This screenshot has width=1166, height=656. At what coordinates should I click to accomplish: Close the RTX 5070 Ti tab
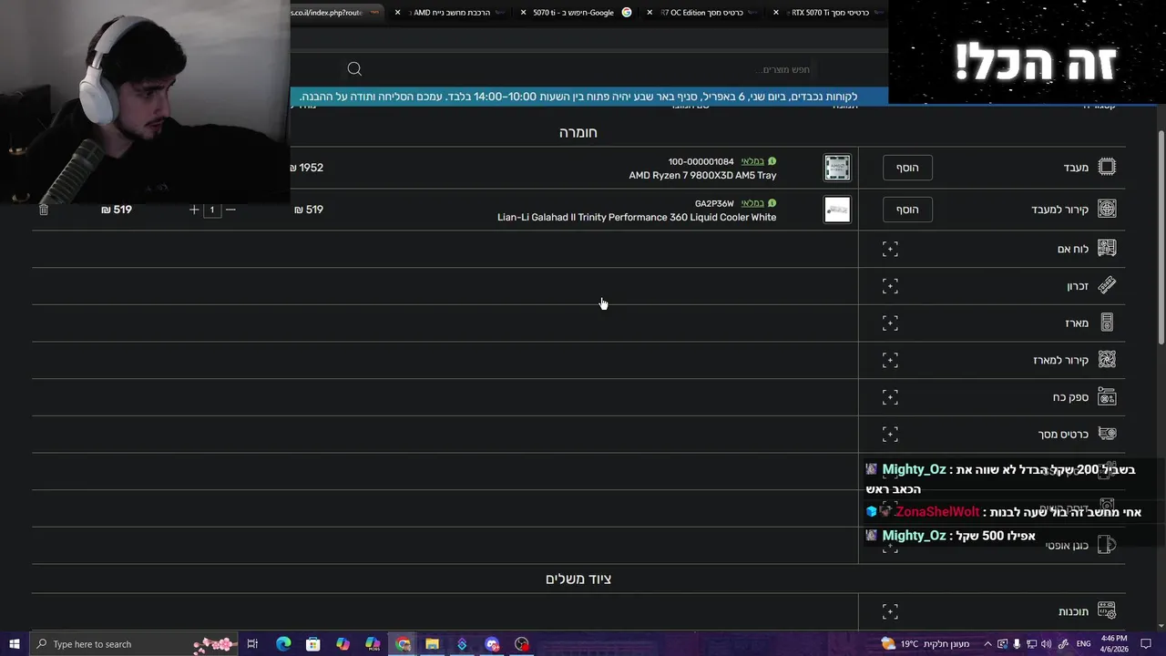775,13
